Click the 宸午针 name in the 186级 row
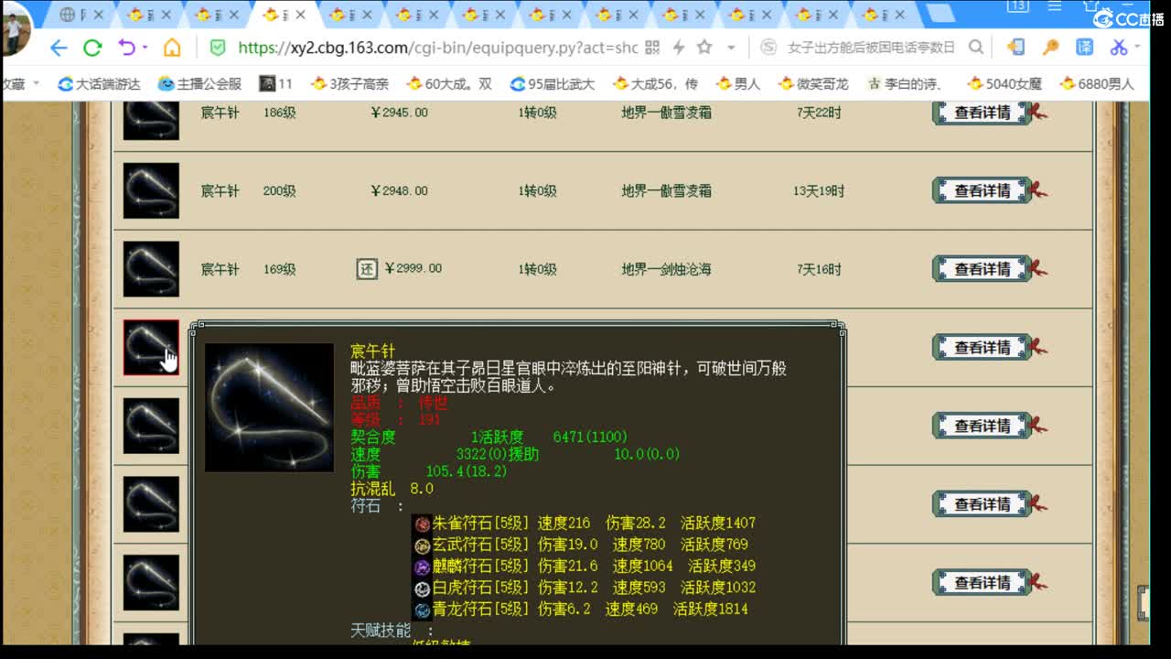The width and height of the screenshot is (1171, 659). pyautogui.click(x=220, y=113)
